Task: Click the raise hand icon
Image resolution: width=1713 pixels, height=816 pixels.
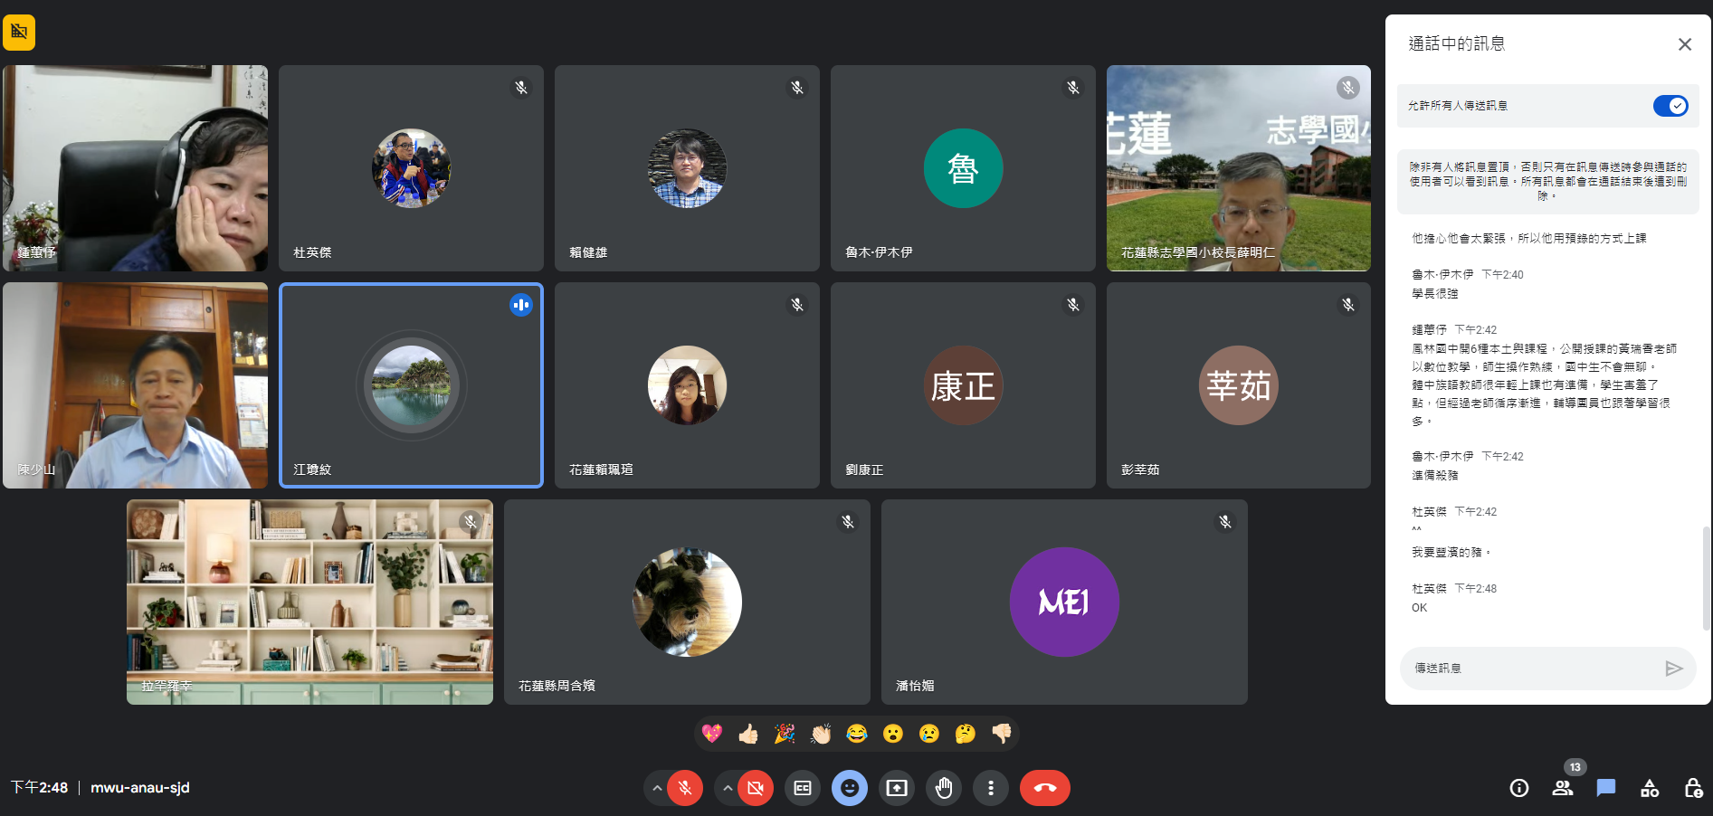Action: 944,788
